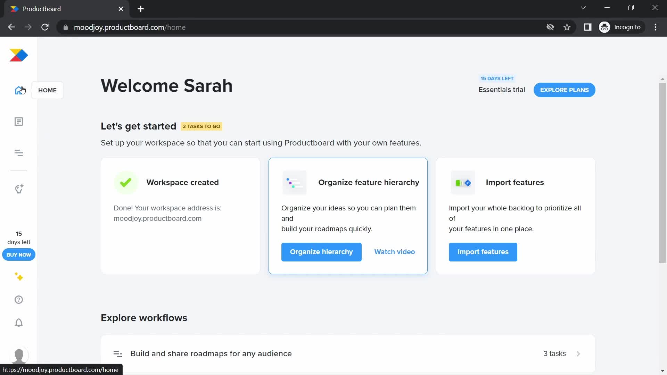Click the Organize feature hierarchy card icon
The image size is (667, 375).
(x=294, y=183)
